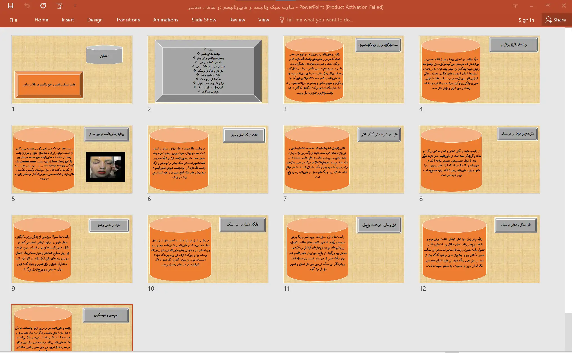Viewport: 572px width, 353px height.
Task: Open the File menu
Action: 13,20
